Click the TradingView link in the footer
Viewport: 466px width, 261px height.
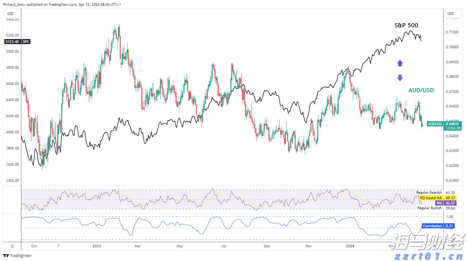coord(19,256)
